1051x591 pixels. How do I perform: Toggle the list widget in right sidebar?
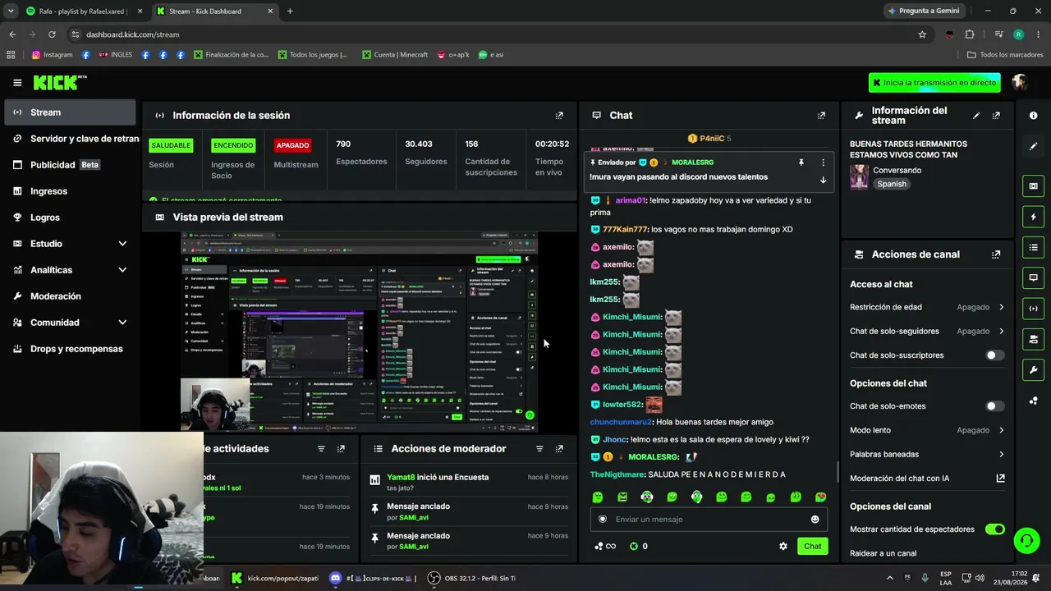1033,247
